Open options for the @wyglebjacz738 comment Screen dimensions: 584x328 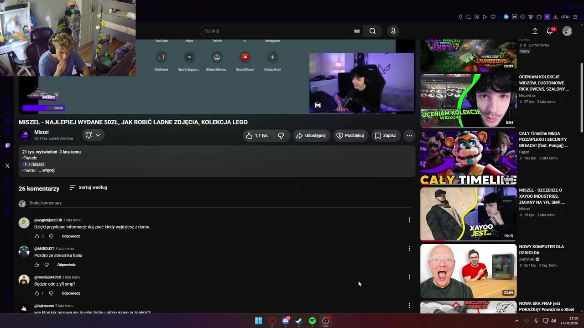409,220
